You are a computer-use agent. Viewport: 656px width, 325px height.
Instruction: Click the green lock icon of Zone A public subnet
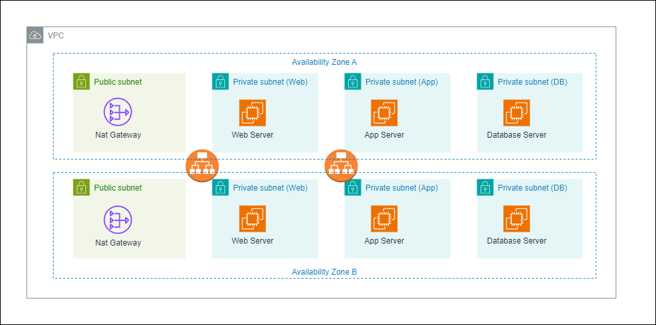click(x=81, y=81)
